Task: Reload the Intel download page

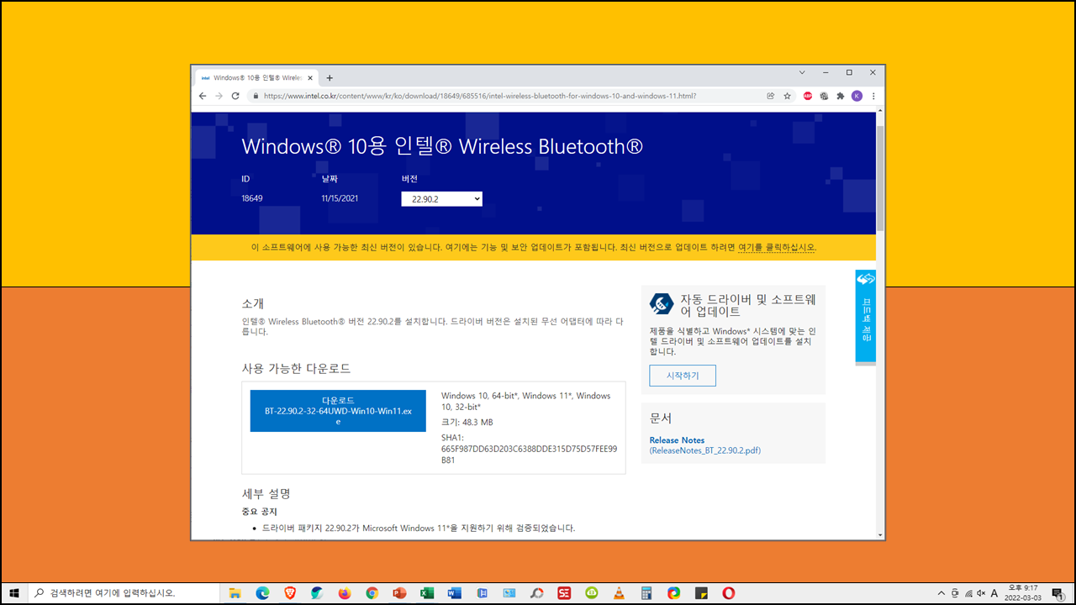Action: 237,96
